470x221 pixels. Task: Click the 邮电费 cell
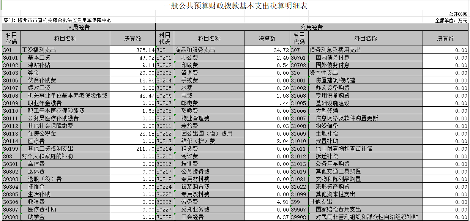coord(209,103)
